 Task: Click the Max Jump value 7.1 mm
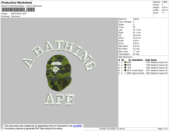(x=136, y=51)
